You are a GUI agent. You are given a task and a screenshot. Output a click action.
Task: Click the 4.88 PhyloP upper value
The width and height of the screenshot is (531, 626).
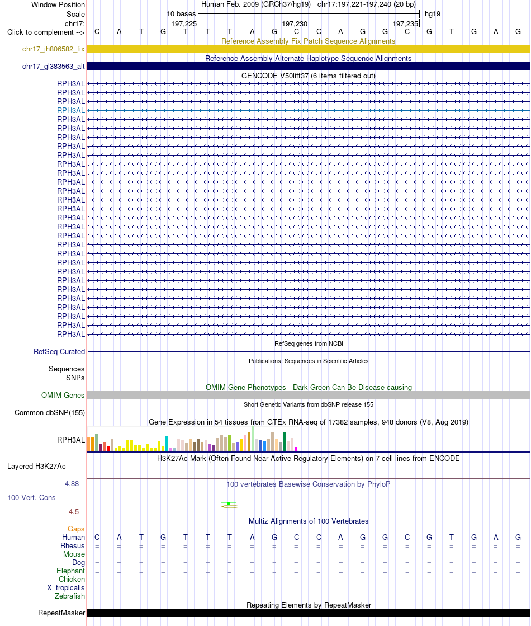pos(72,484)
